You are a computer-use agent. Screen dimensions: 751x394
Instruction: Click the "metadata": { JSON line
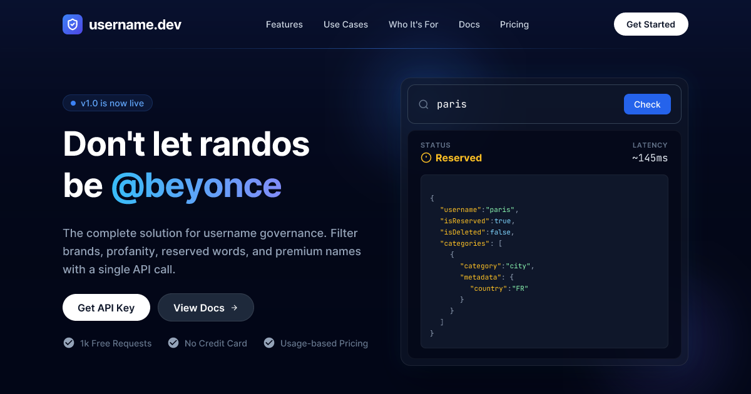(487, 277)
